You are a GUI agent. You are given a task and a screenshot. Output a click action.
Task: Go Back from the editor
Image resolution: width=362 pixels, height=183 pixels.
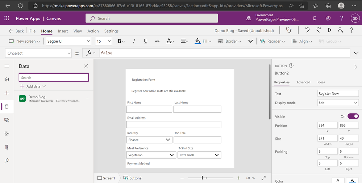(16, 31)
